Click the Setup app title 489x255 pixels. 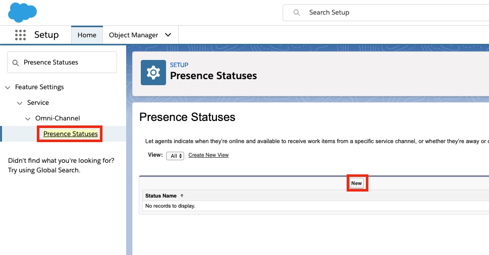46,35
